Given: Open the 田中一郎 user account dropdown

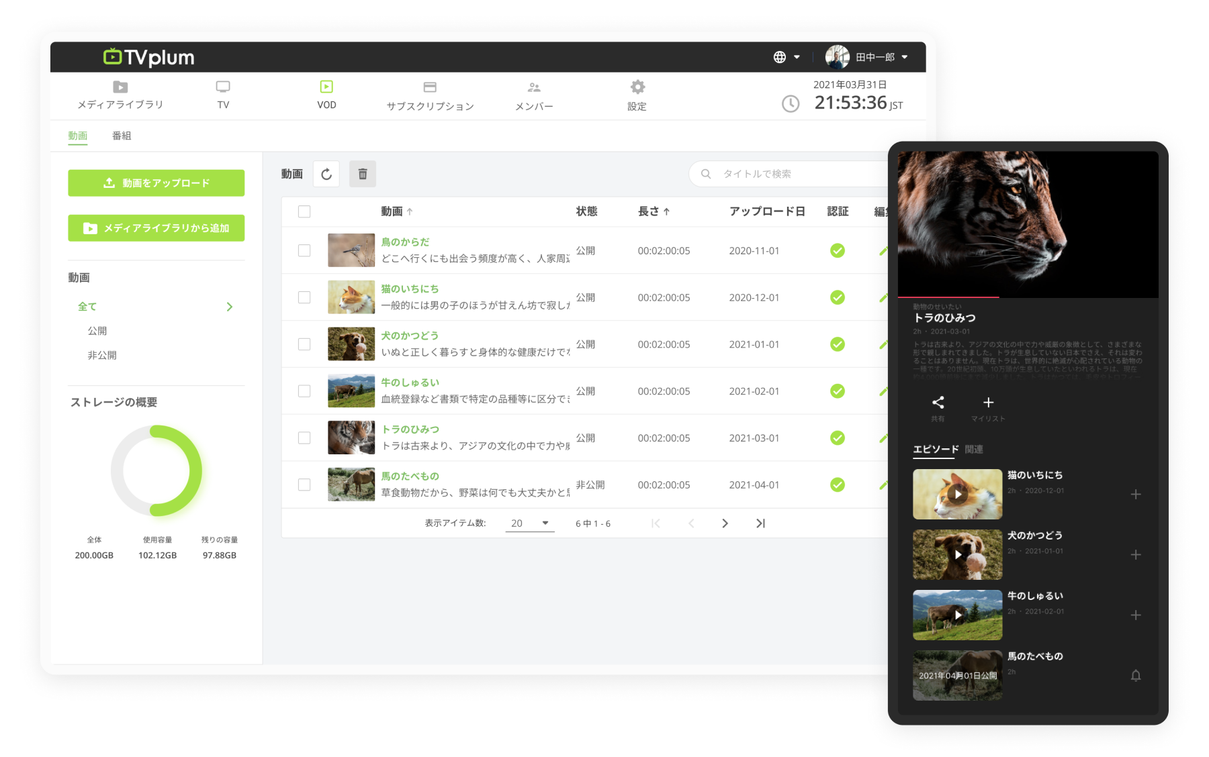Looking at the screenshot, I should click(867, 57).
